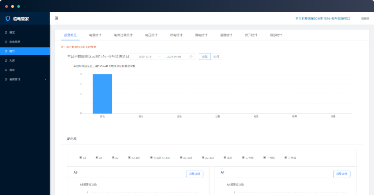Switch to the 漏电统计 tab
The image size is (374, 195).
coord(201,35)
